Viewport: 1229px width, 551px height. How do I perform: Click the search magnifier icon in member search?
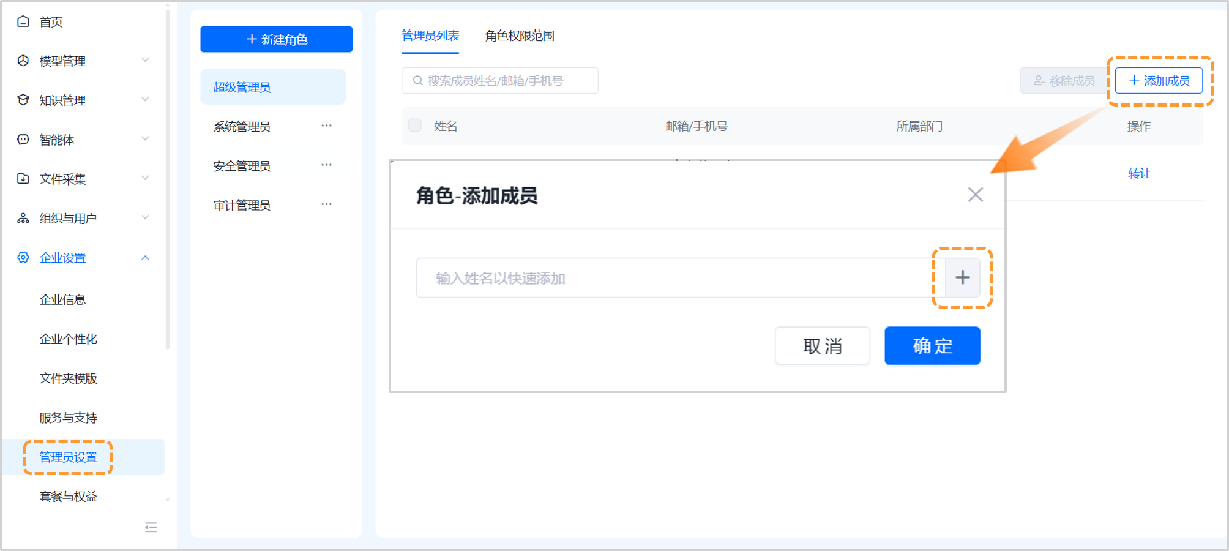417,80
